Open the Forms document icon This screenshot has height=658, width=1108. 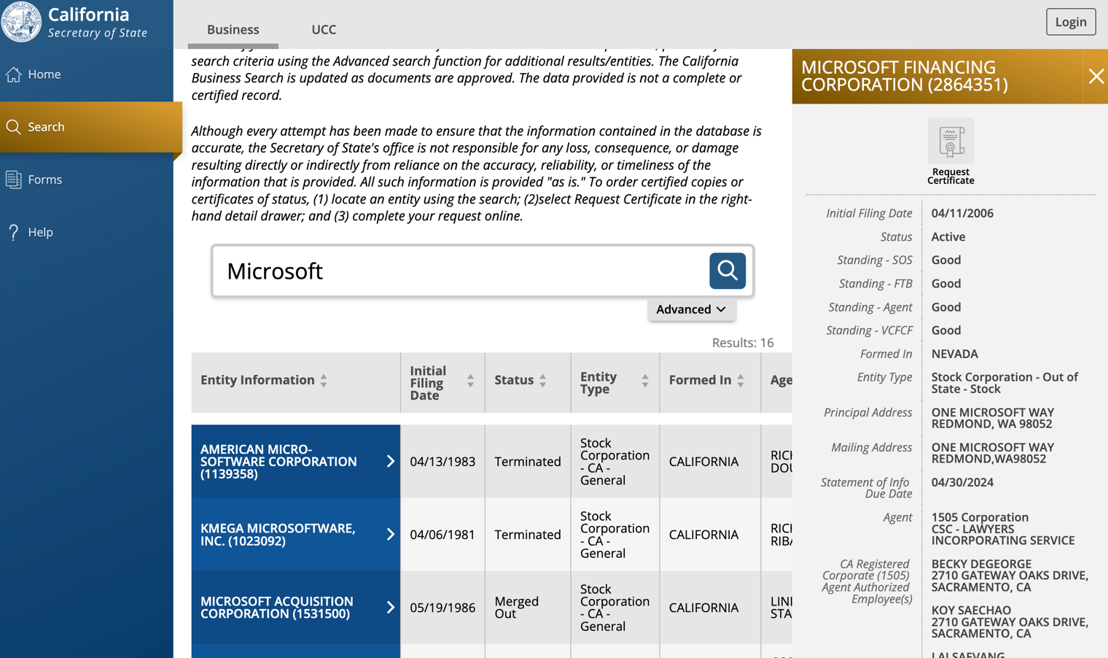point(14,179)
